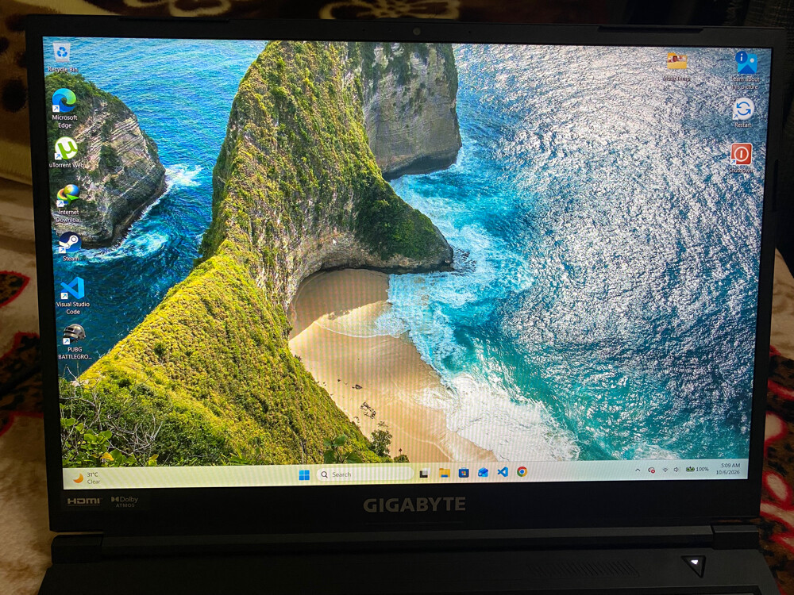The height and width of the screenshot is (595, 794).
Task: Click the red Shutdown desktop shortcut
Action: tap(741, 159)
